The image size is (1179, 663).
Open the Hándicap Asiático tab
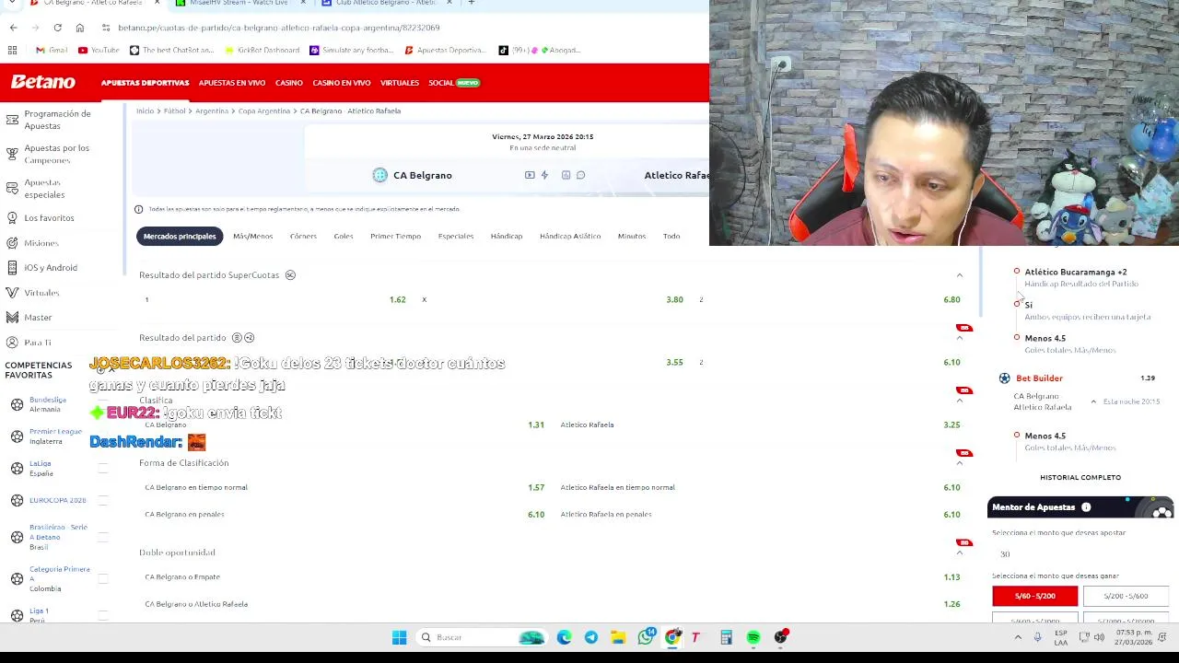tap(570, 237)
